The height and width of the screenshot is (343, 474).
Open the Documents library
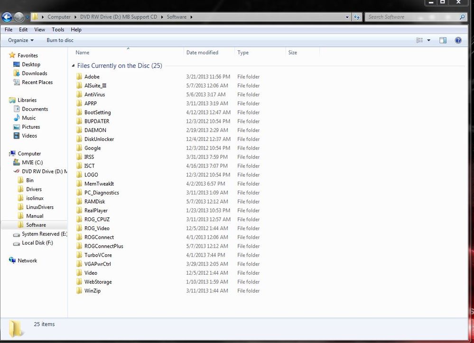pos(30,109)
